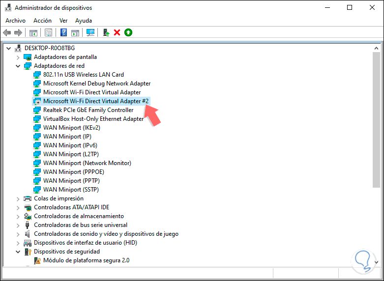Select Módulo de plataforma segura 2.0
The image size is (384, 281).
point(86,260)
